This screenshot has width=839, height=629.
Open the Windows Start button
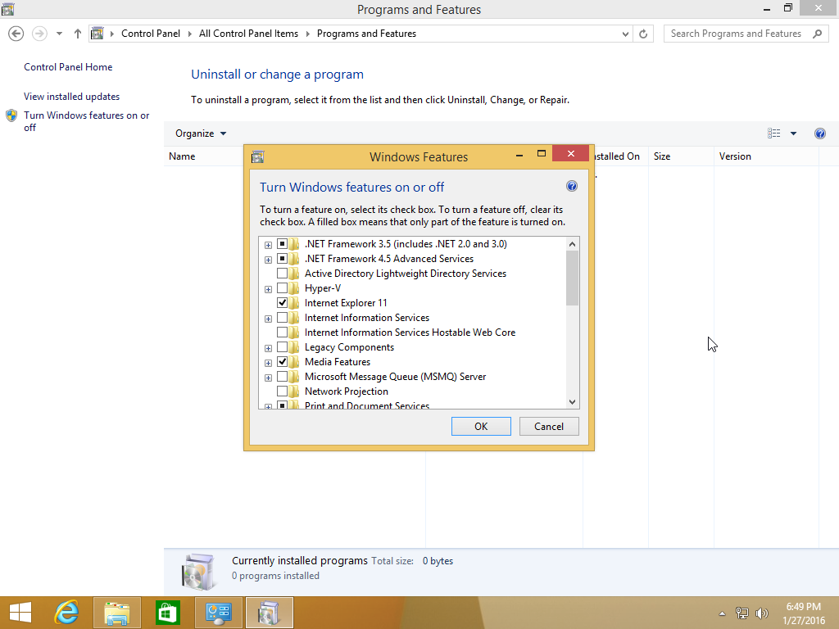click(x=20, y=613)
